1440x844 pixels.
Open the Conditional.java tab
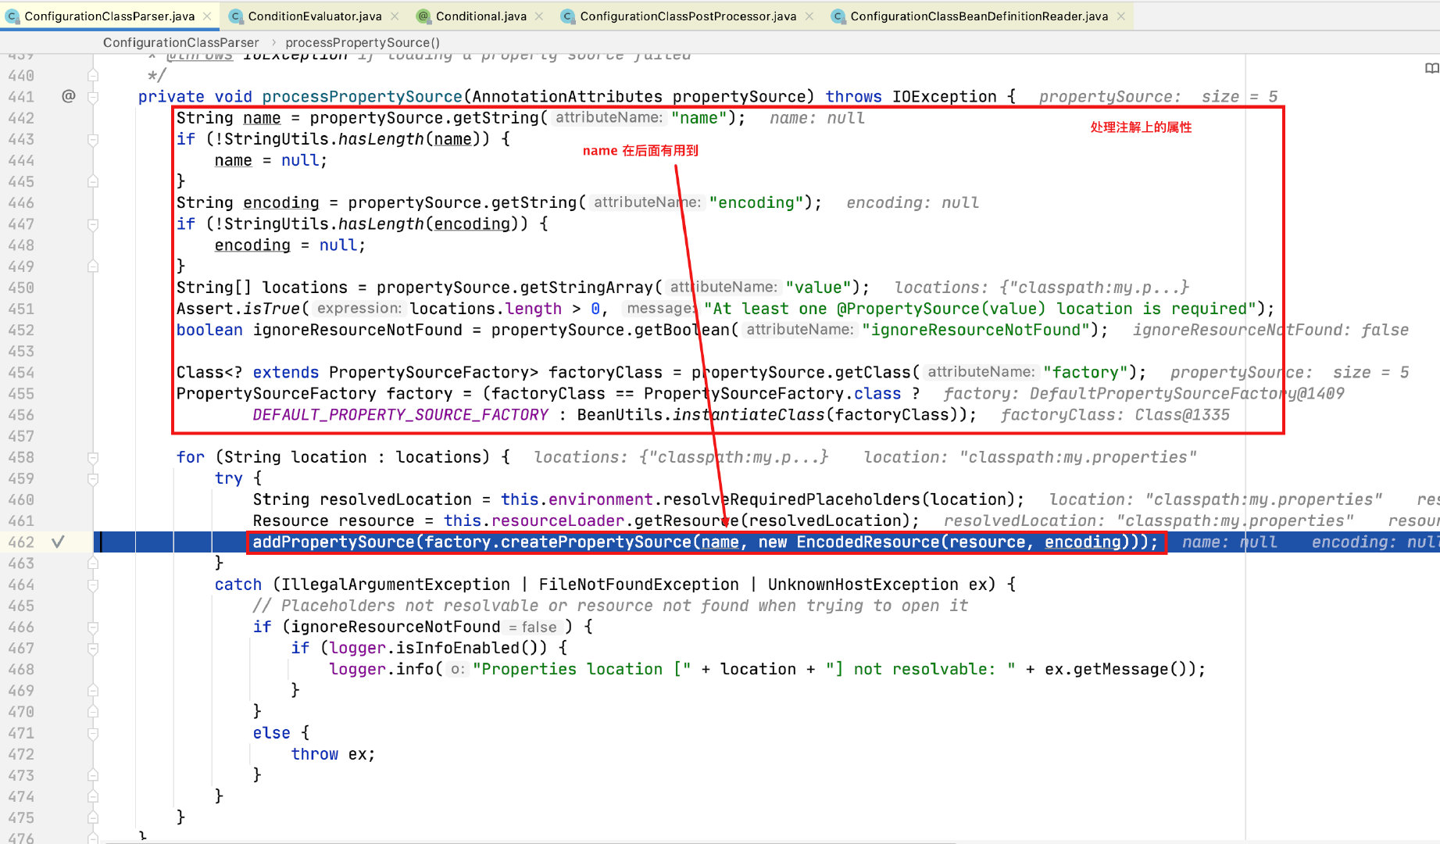click(x=481, y=16)
